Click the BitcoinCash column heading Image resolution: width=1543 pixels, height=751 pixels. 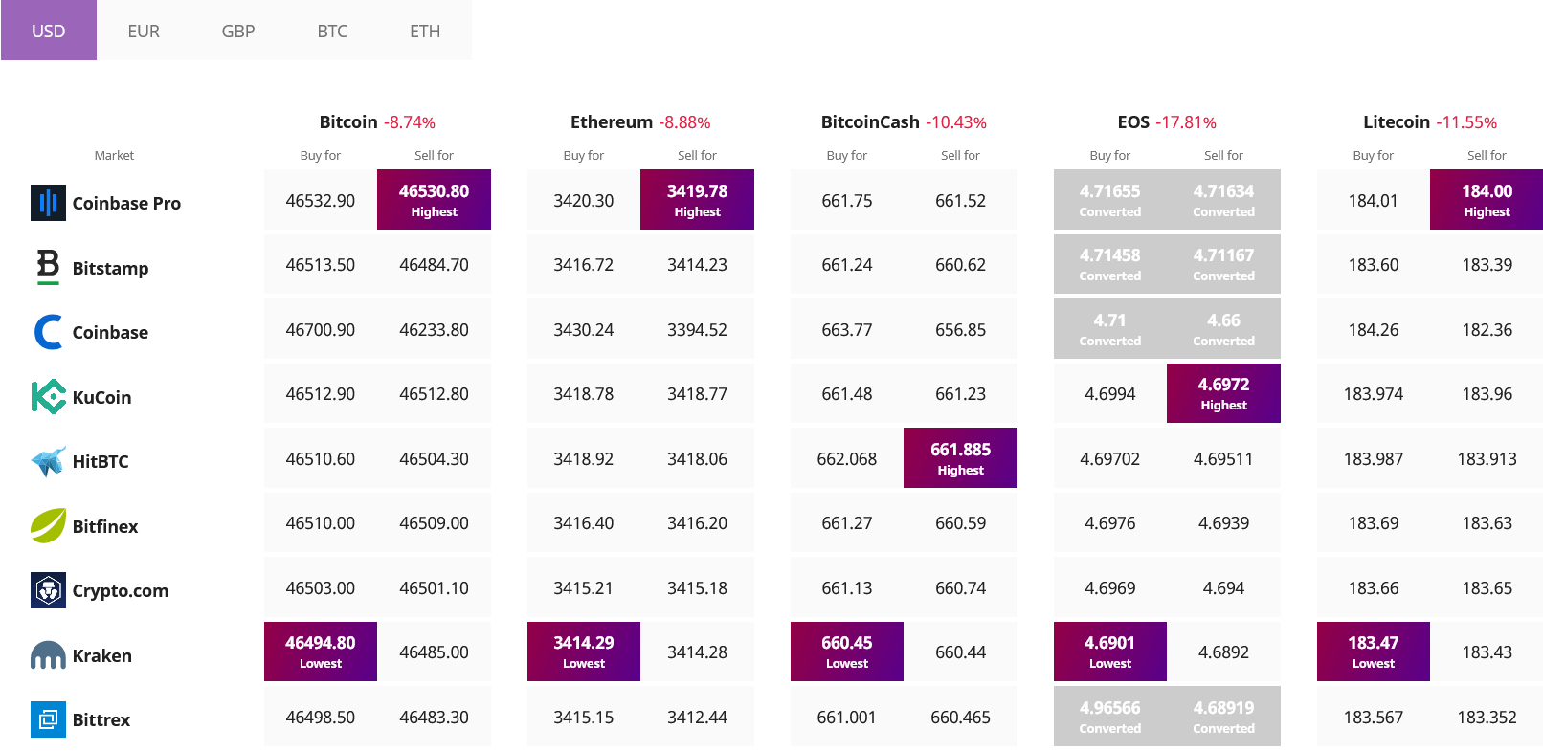(x=870, y=121)
